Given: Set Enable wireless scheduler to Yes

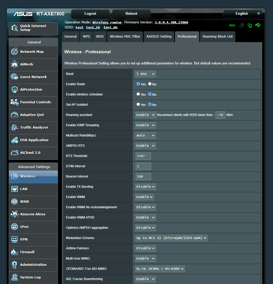Looking at the screenshot, I should pos(138,94).
